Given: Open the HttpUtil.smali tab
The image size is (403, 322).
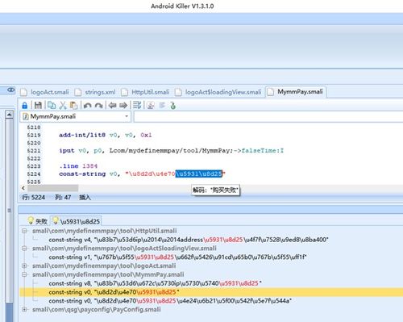Looking at the screenshot, I should [145, 92].
